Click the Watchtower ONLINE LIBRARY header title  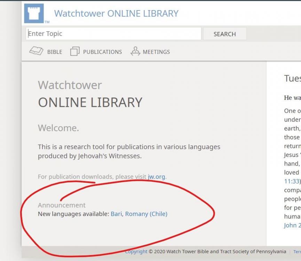coord(116,14)
